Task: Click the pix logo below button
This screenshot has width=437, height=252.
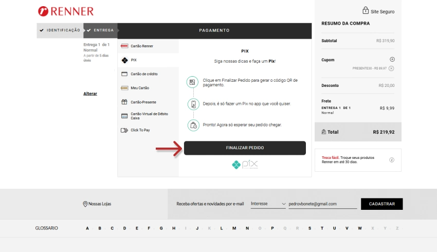Action: tap(245, 165)
